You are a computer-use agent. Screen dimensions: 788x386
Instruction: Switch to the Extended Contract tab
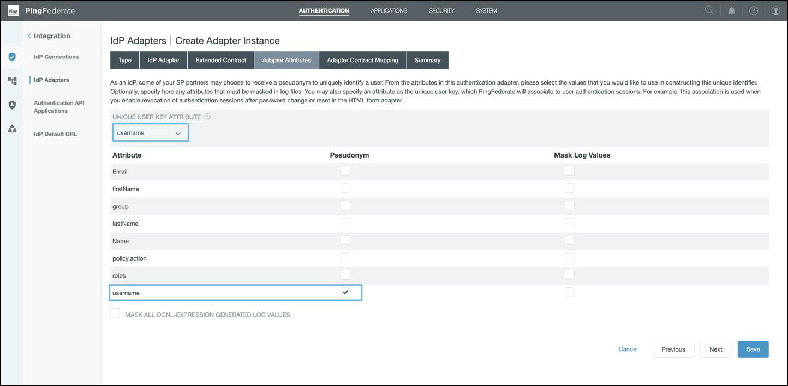[x=220, y=60]
